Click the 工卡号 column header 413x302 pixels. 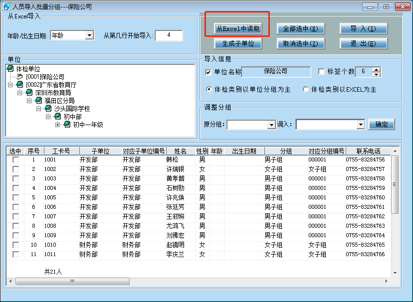pyautogui.click(x=61, y=151)
